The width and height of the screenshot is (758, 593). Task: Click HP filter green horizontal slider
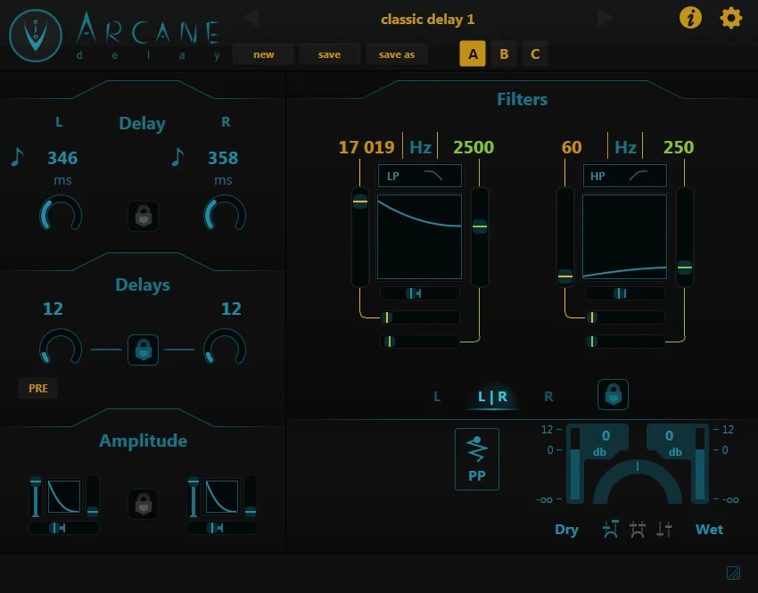624,342
